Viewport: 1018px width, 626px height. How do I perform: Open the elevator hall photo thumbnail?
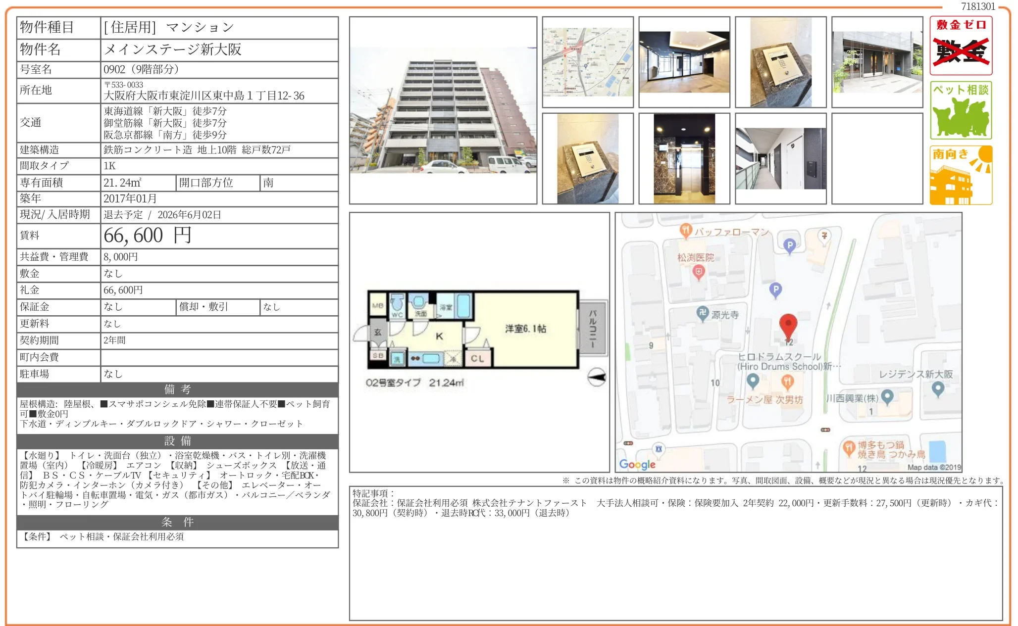coord(684,159)
